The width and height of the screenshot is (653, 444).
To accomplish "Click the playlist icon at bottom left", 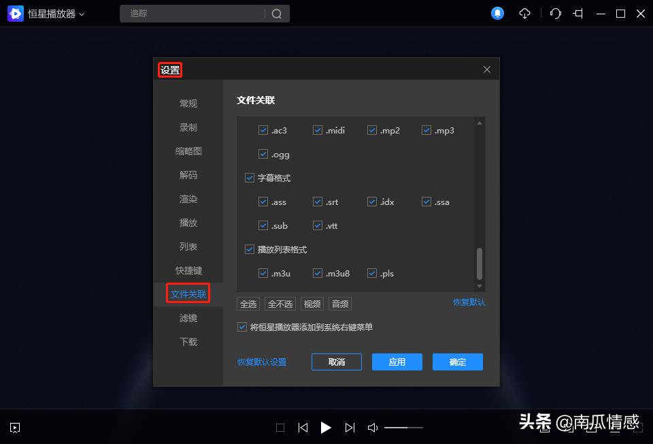I will pos(14,428).
